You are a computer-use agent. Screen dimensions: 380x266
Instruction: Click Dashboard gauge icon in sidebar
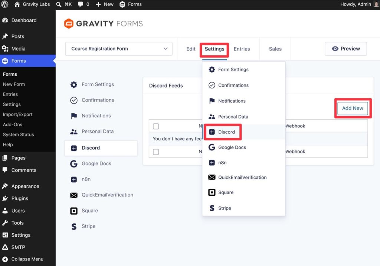[5, 20]
